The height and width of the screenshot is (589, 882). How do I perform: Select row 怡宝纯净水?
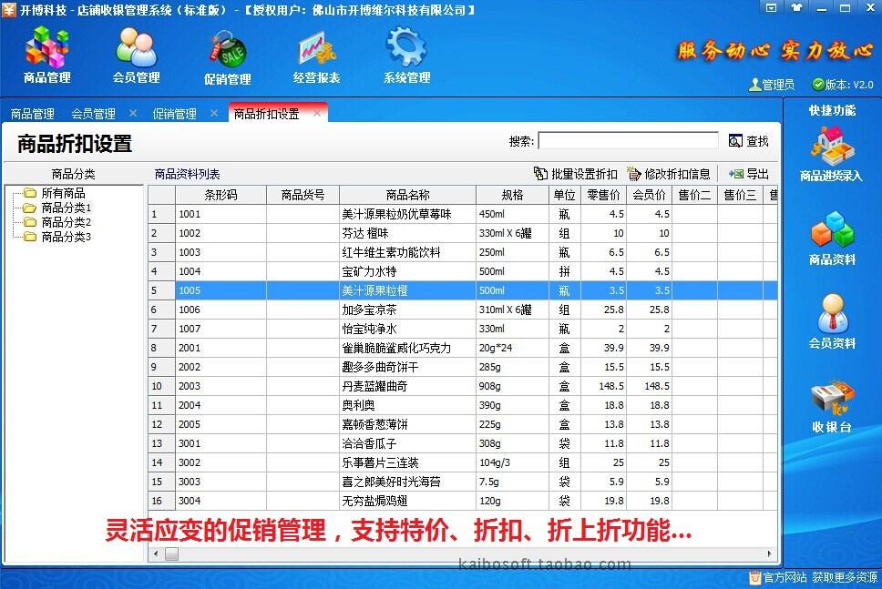[x=463, y=329]
